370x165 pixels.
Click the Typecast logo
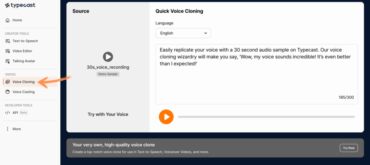tap(20, 5)
